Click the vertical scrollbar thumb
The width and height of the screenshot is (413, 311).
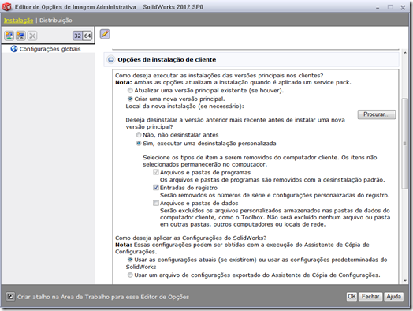pyautogui.click(x=405, y=144)
